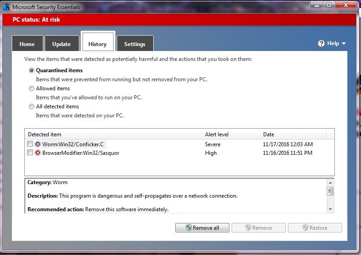Image resolution: width=361 pixels, height=255 pixels.
Task: Click the Help question mark icon
Action: click(321, 43)
